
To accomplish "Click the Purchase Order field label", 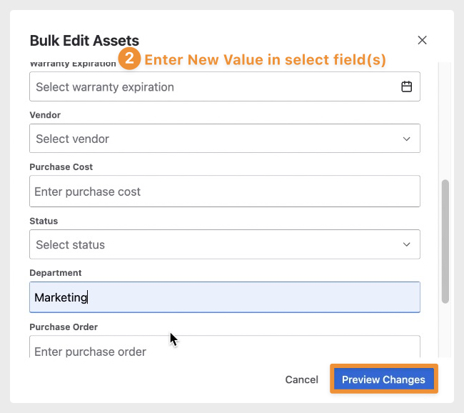I will pos(64,327).
